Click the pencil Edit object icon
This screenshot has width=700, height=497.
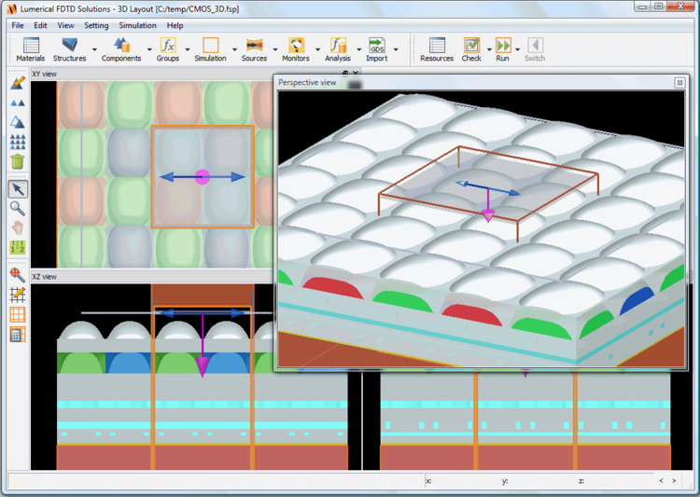pos(17,84)
